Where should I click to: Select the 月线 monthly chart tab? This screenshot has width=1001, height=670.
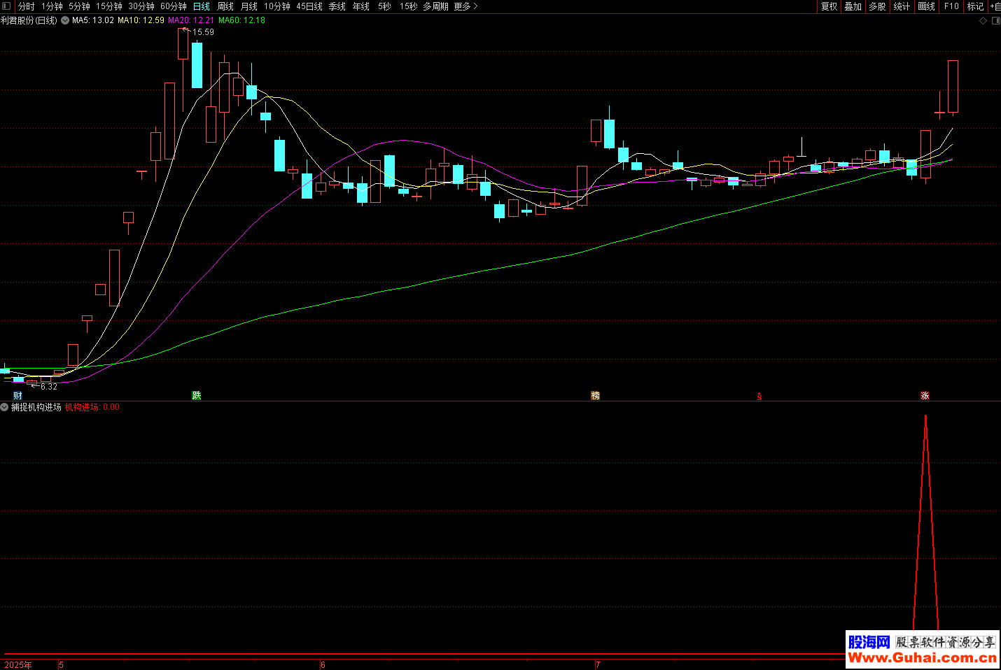click(249, 6)
